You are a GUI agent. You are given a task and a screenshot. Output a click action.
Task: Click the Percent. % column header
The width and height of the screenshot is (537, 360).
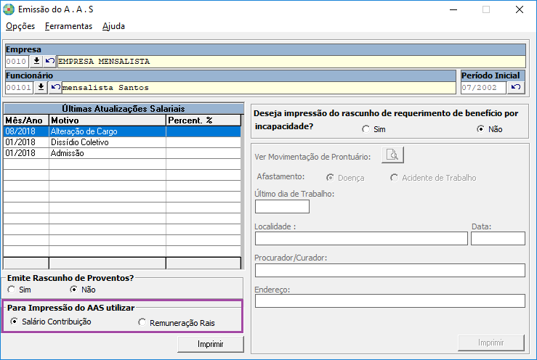(x=203, y=120)
